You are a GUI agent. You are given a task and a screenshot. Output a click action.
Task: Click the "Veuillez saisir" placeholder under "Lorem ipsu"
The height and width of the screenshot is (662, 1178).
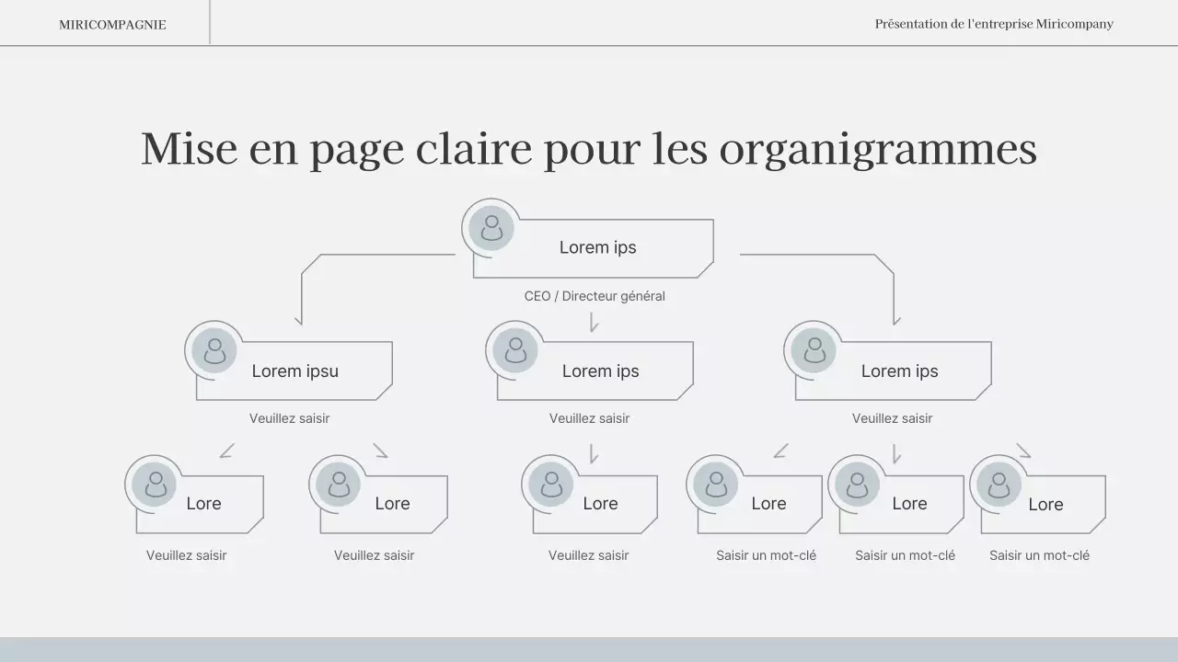(x=291, y=417)
